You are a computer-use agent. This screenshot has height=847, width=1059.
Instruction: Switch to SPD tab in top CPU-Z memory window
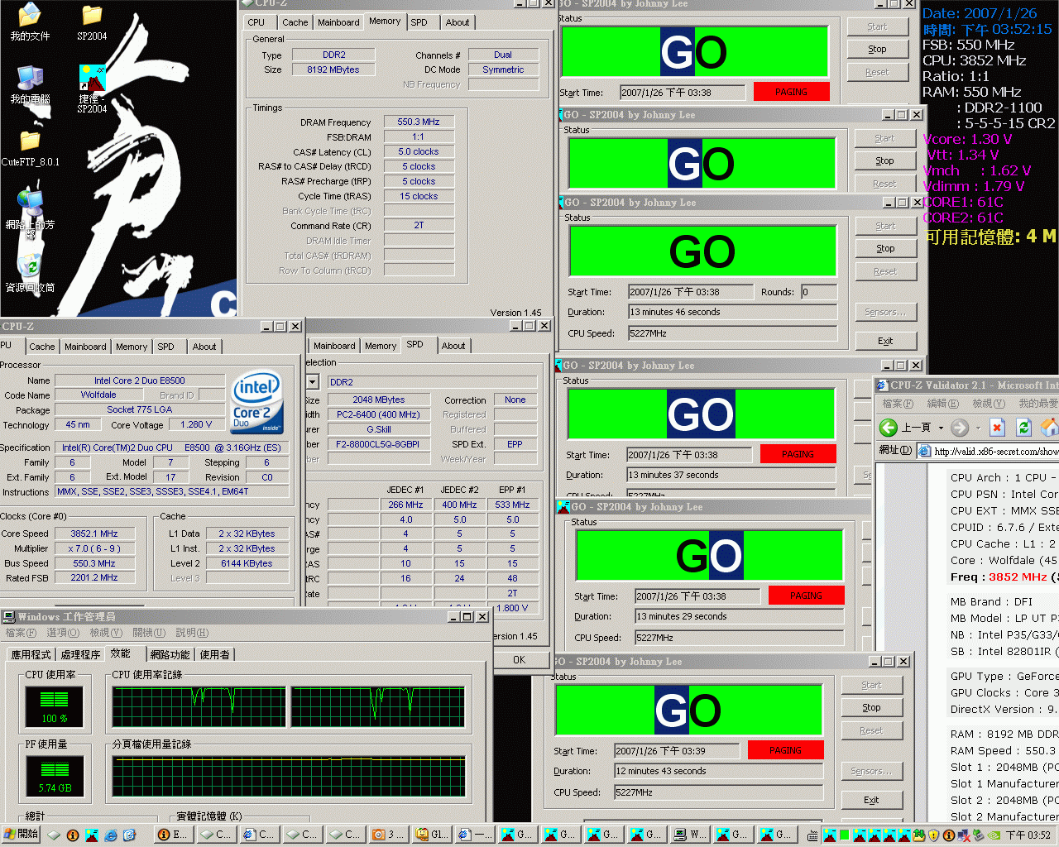419,22
